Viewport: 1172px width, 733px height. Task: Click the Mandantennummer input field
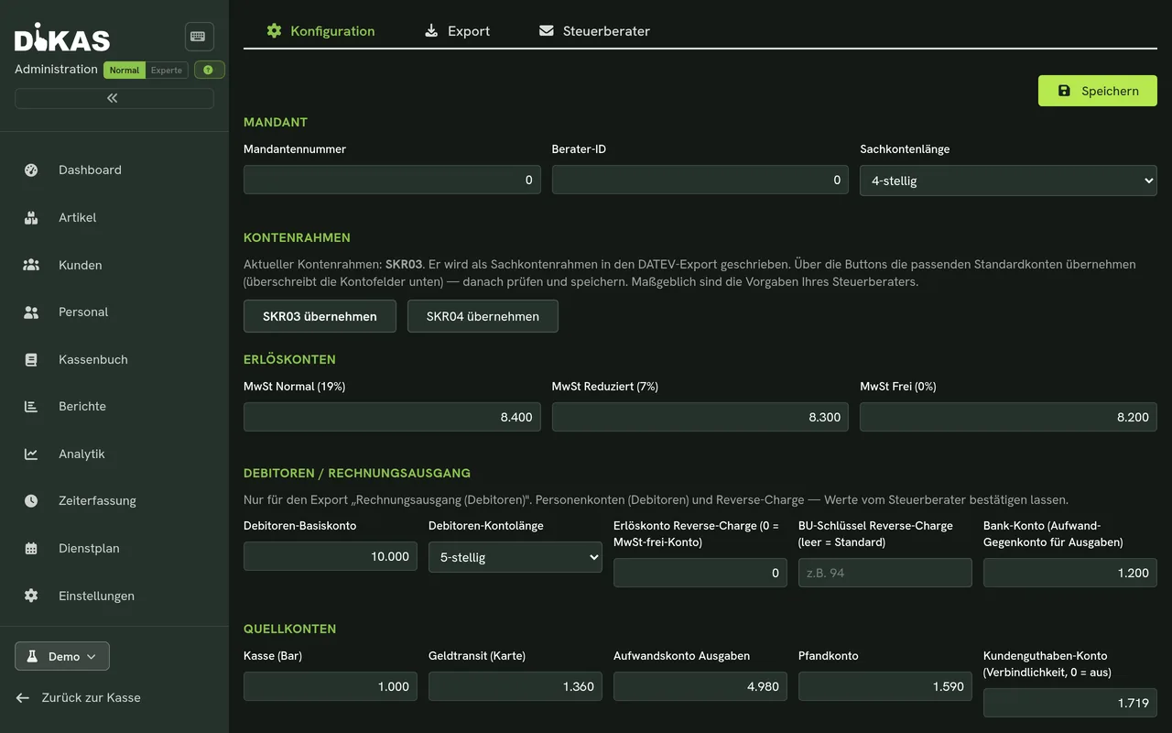[392, 180]
